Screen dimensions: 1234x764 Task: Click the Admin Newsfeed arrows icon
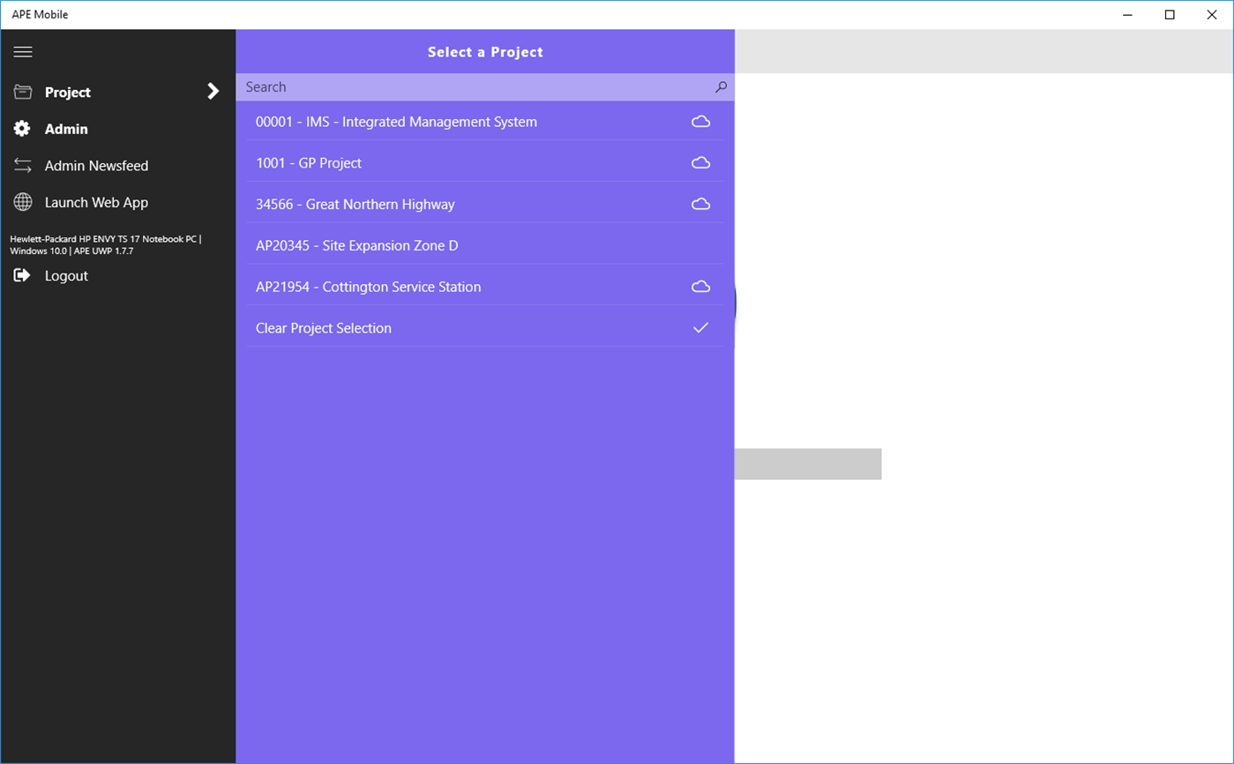(22, 166)
